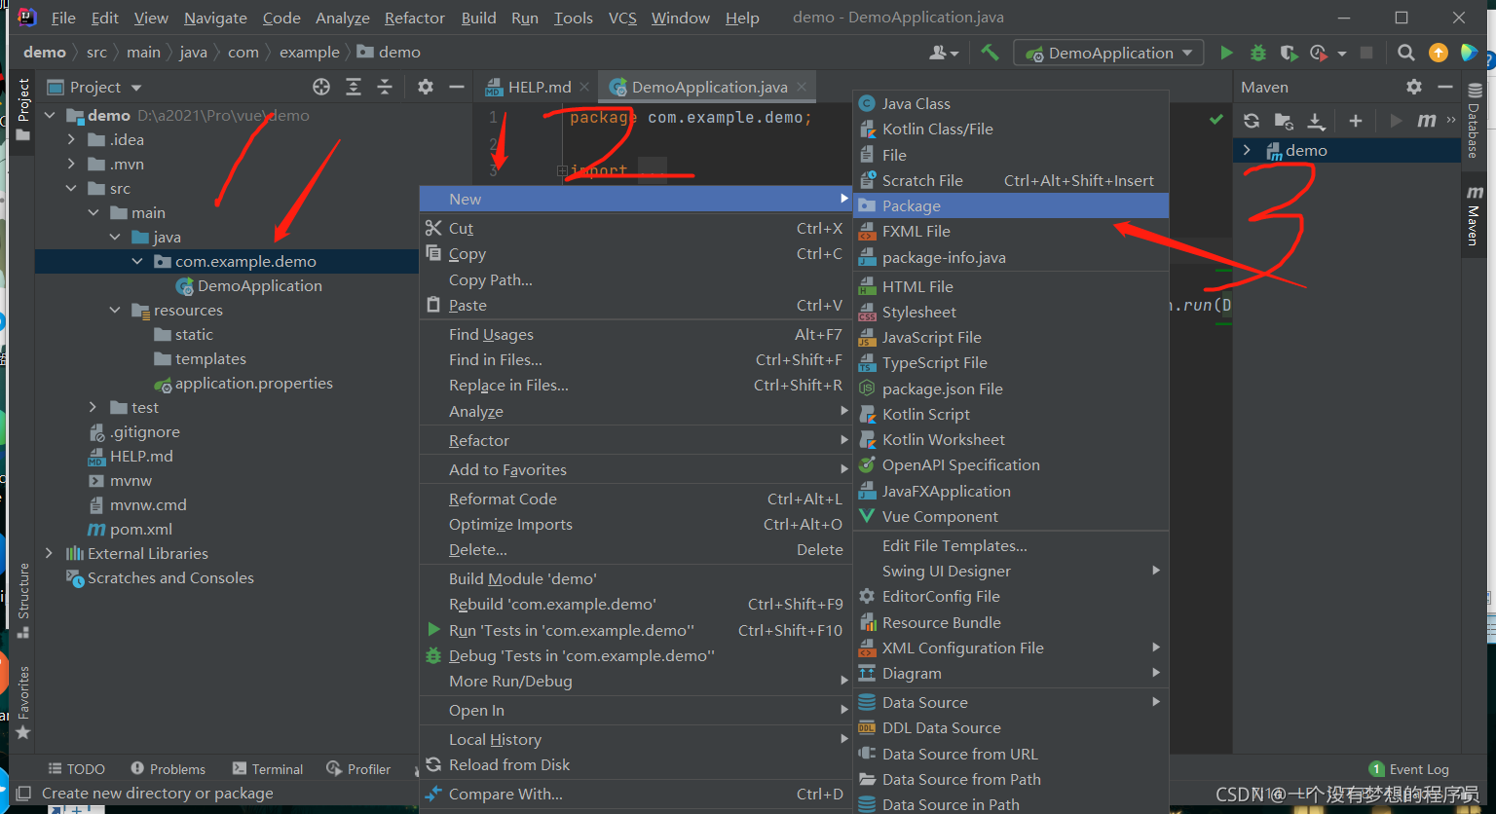Open Structure tool window on left stripe

22,600
